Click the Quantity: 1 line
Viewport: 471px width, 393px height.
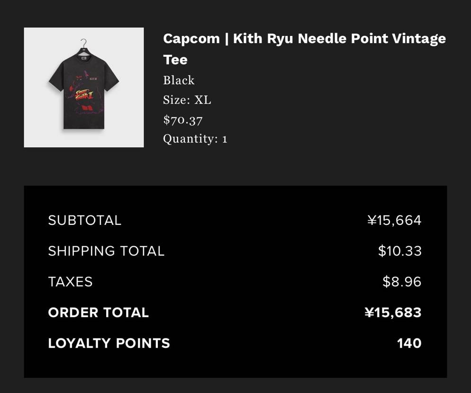coord(195,139)
